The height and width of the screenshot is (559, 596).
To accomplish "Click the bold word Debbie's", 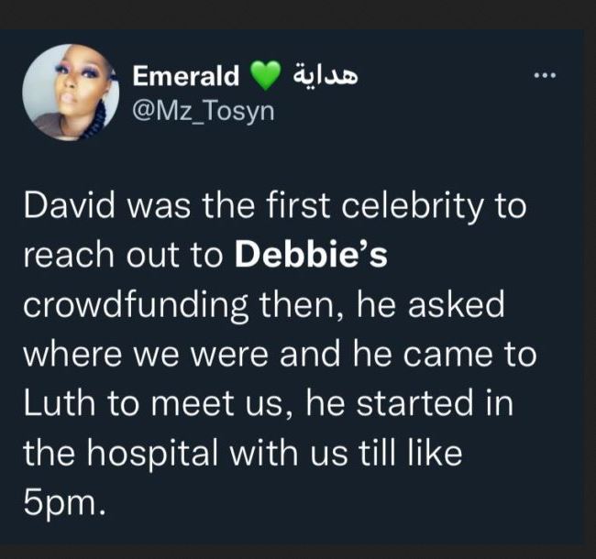I will [312, 258].
